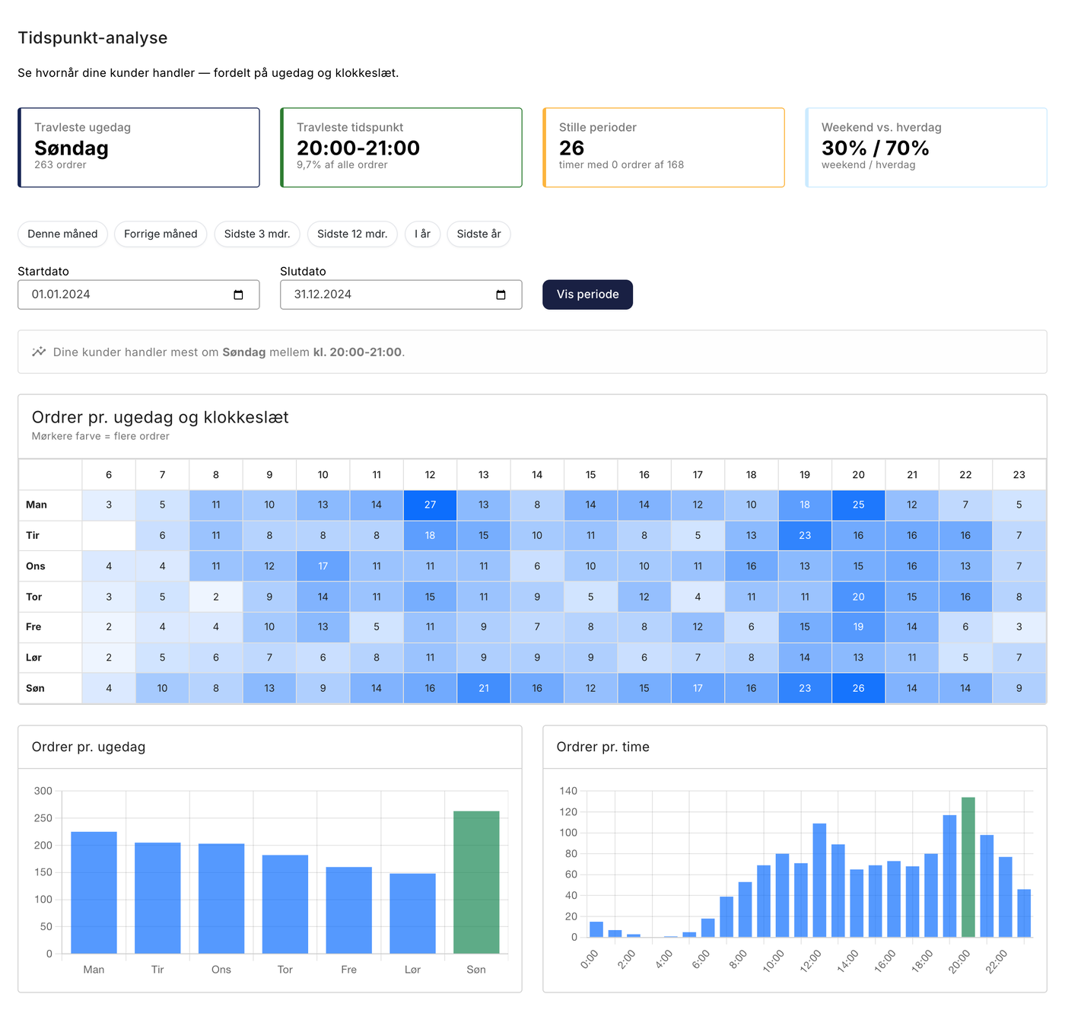Screen dimensions: 1065x1010
Task: Click the Wednesday 10 o'clock cell showing 17
Action: (323, 566)
